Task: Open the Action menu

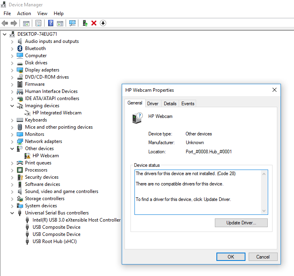Action: click(x=24, y=14)
